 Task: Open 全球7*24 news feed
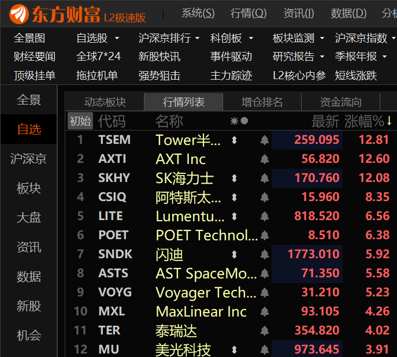click(x=98, y=57)
